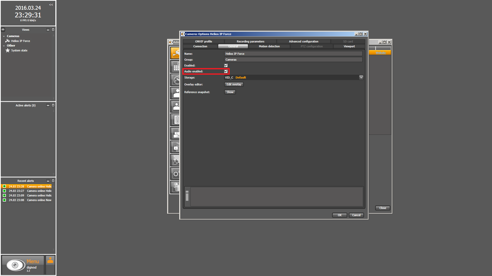Click the Helios IP Force camera icon
Viewport: 492px width, 276px height.
click(8, 41)
